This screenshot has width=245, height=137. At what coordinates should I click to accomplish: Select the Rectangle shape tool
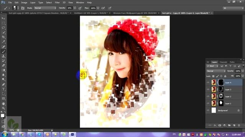click(3, 99)
